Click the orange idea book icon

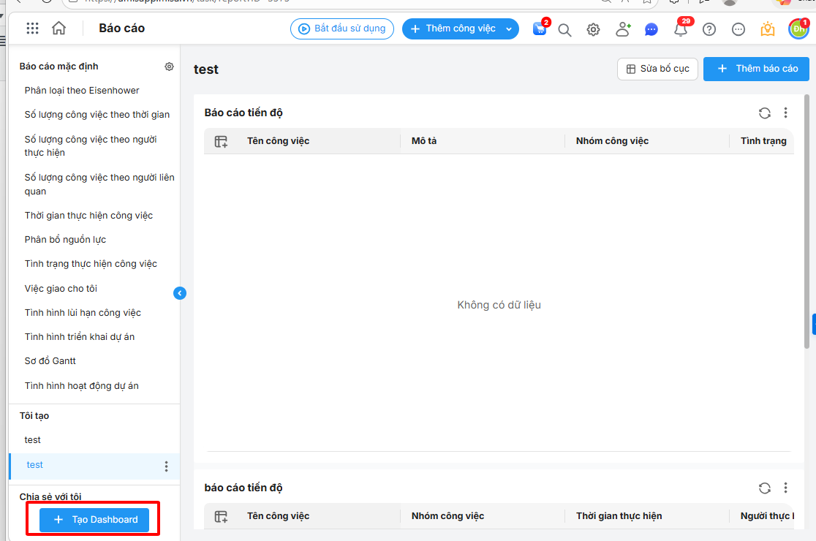click(x=768, y=29)
